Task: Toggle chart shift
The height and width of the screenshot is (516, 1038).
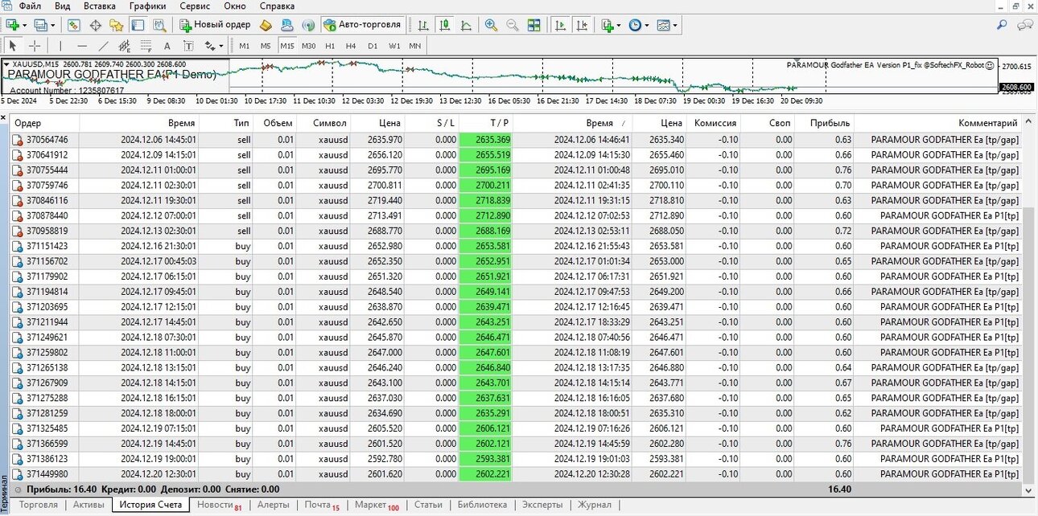Action: pos(583,25)
